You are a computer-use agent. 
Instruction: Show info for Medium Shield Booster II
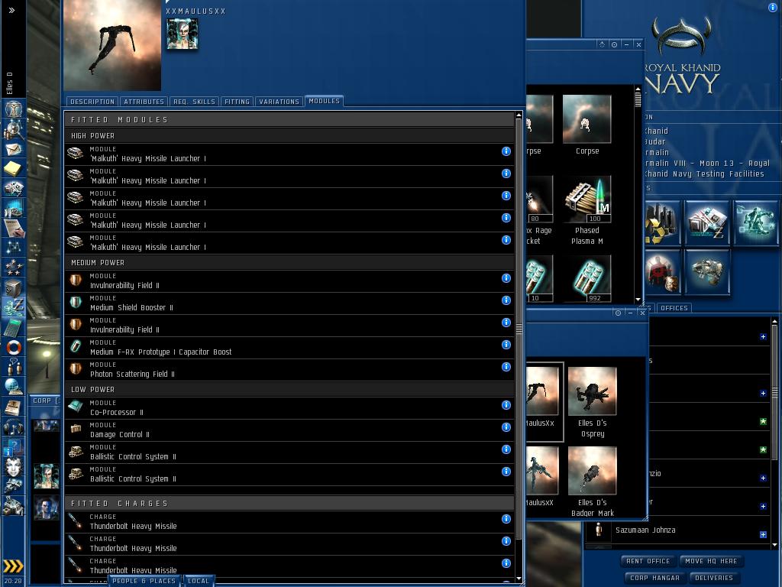point(506,300)
